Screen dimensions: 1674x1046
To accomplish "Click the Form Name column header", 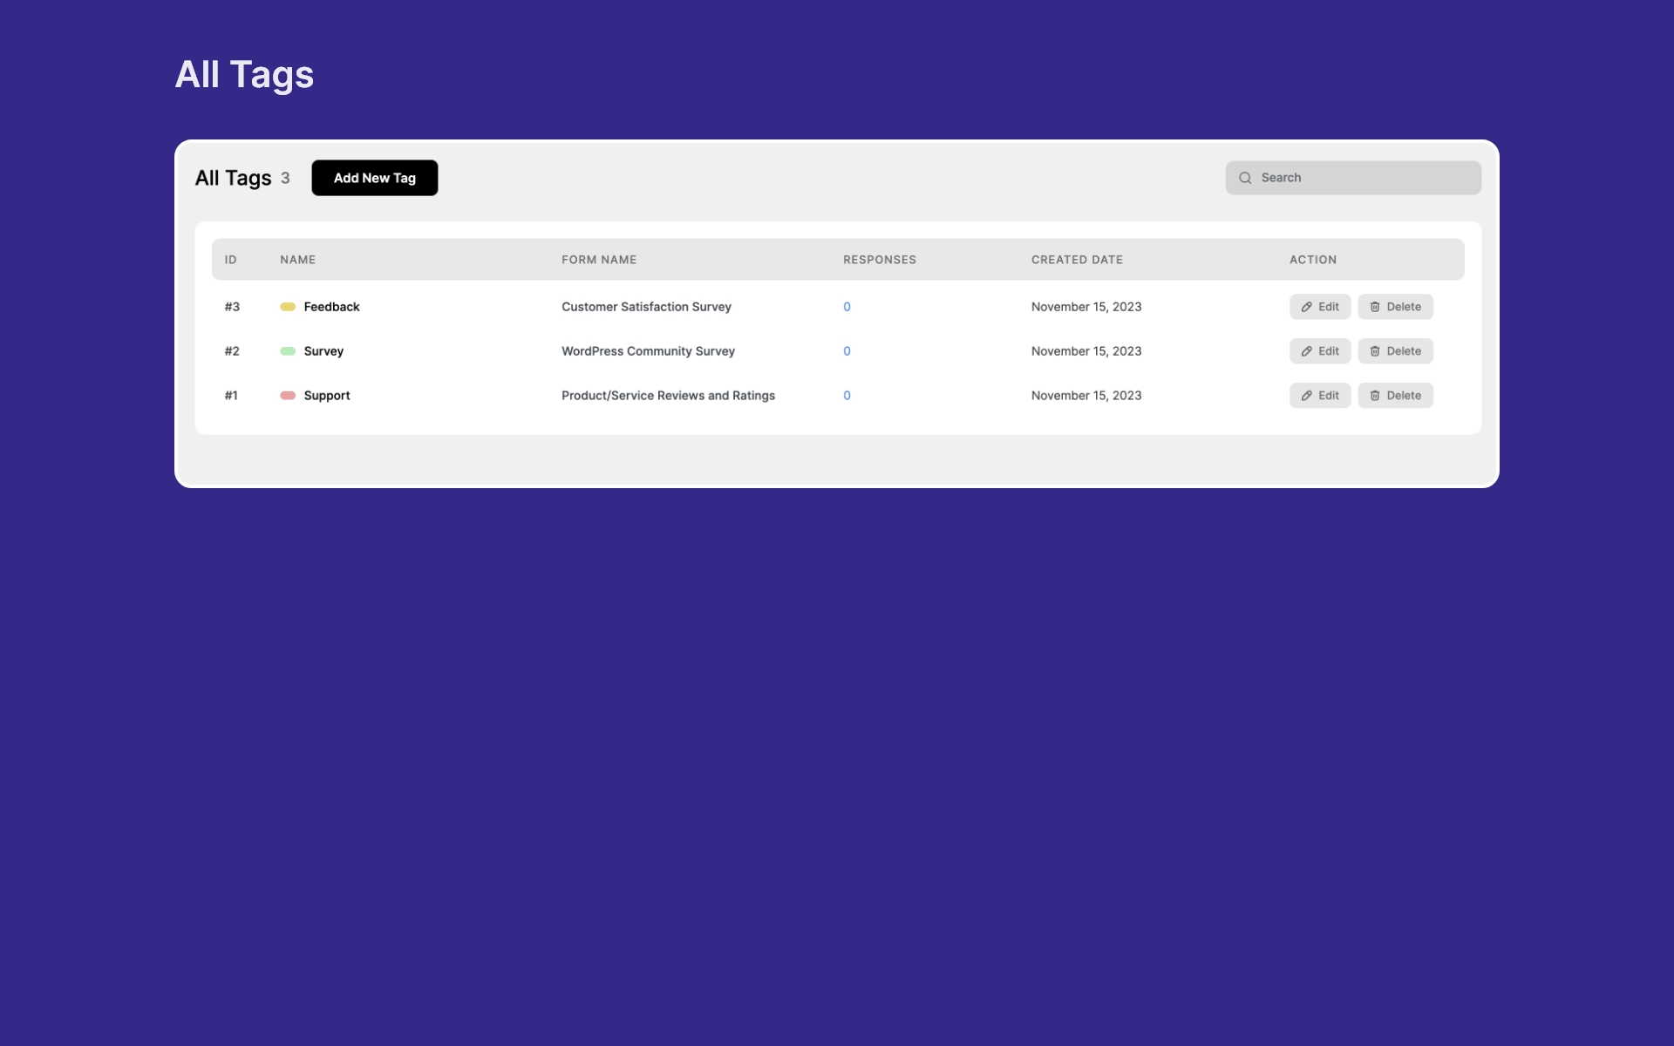I will (x=599, y=260).
